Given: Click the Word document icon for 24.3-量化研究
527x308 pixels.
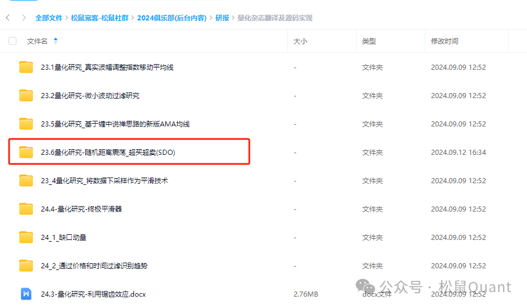Looking at the screenshot, I should click(26, 294).
